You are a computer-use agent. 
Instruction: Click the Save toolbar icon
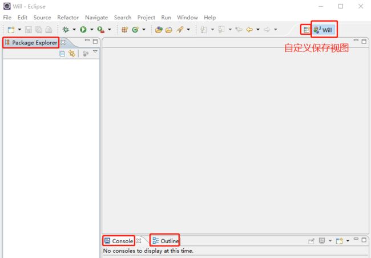point(29,30)
